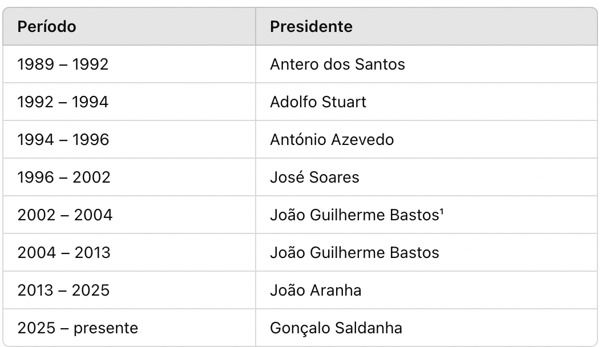Select the 1992 – 1994 period cell
The height and width of the screenshot is (347, 606).
63,102
